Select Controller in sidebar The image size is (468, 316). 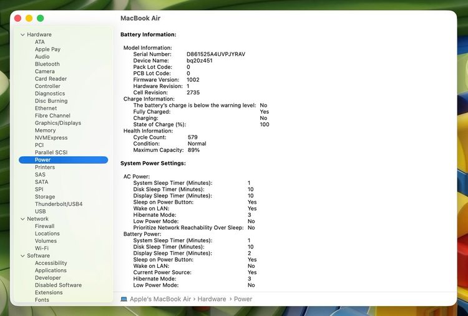tap(47, 86)
